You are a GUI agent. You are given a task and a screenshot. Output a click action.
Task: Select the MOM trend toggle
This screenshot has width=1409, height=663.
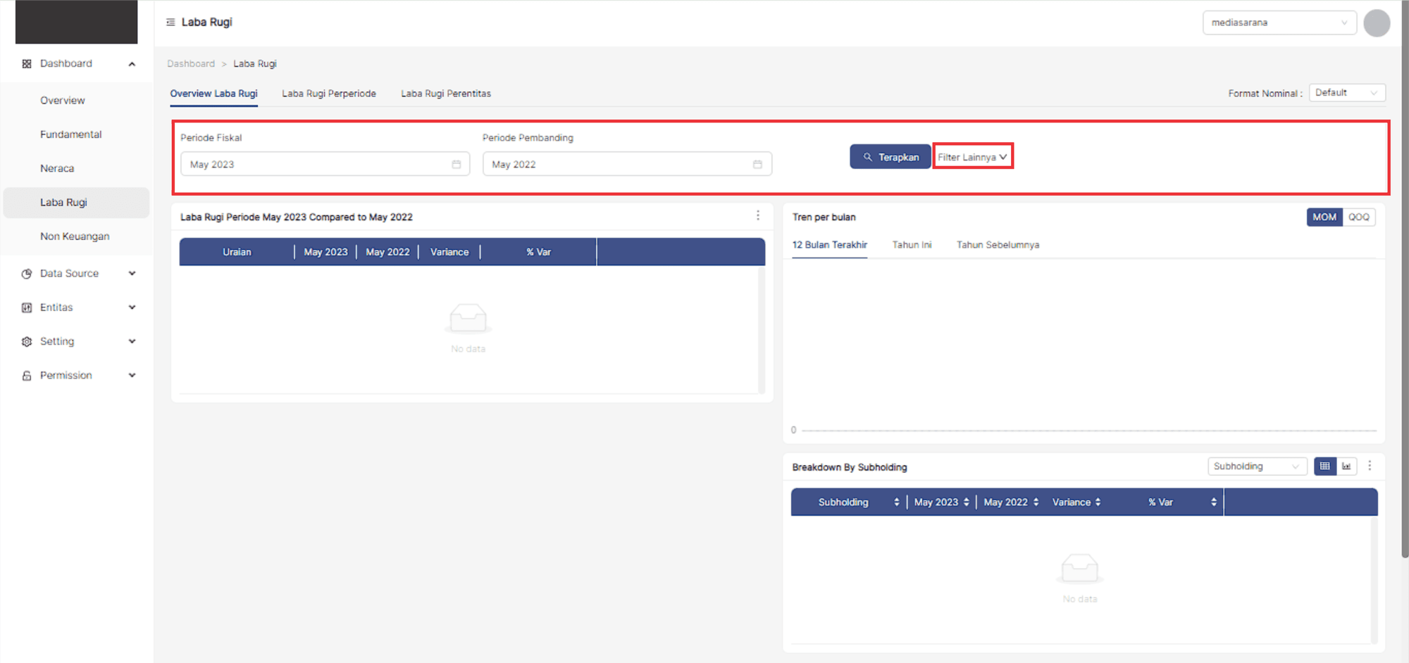coord(1324,217)
